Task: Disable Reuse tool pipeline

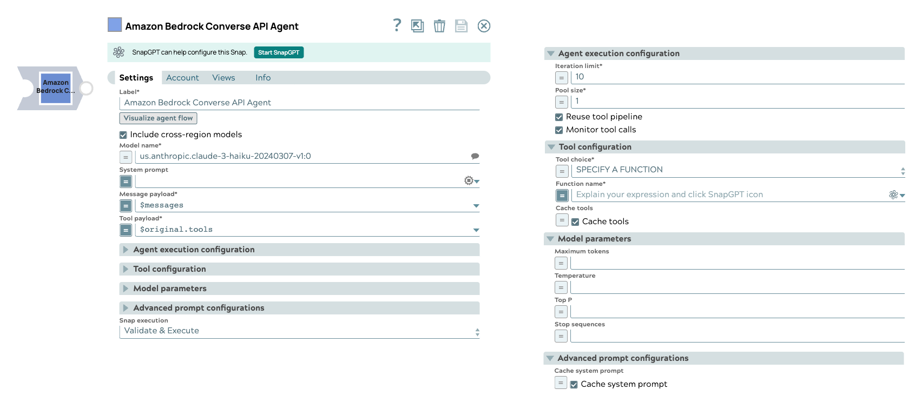Action: tap(559, 117)
